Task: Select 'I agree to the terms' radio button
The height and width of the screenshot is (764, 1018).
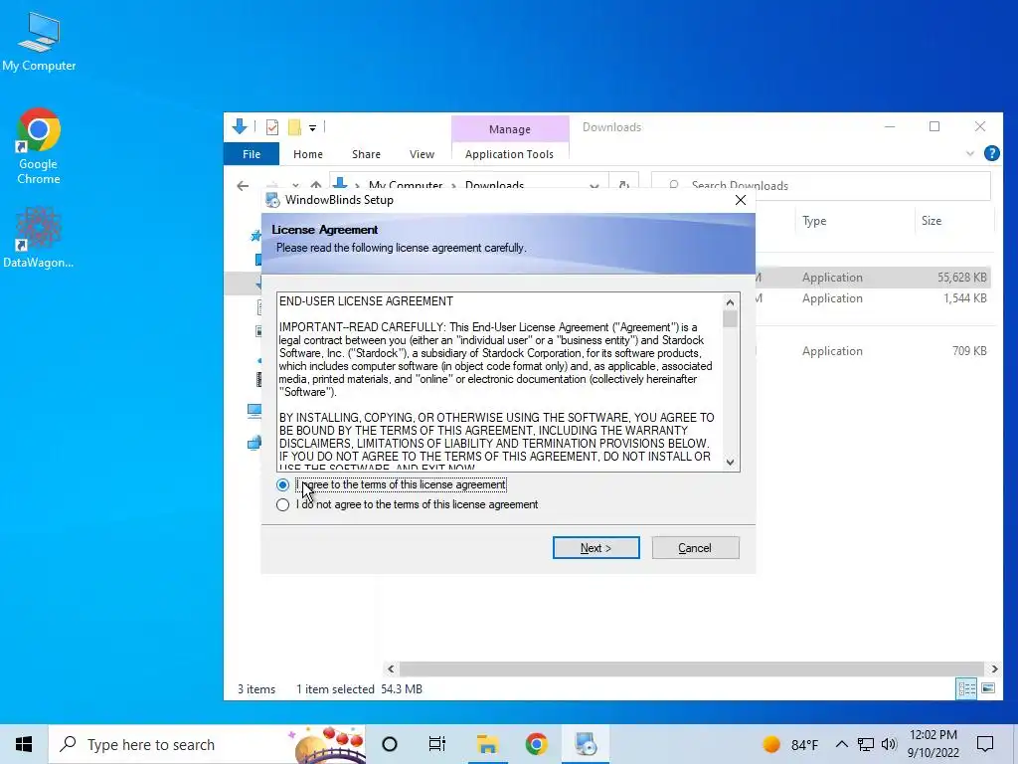Action: coord(282,484)
